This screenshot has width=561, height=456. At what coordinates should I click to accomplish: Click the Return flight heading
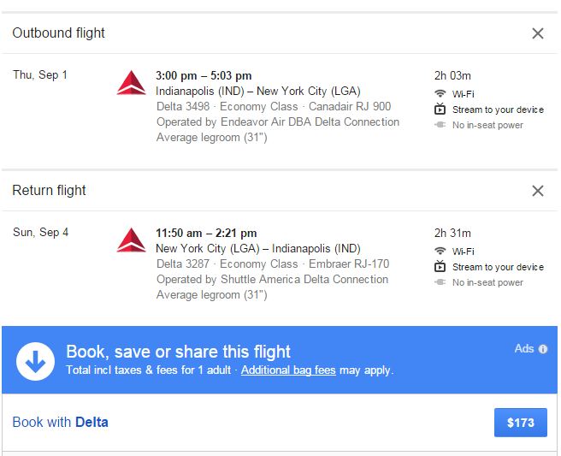[x=49, y=191]
